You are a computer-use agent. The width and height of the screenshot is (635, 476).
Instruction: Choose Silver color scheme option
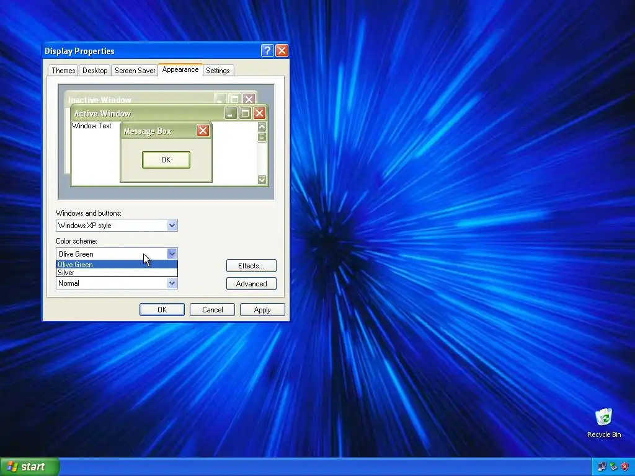pos(117,273)
